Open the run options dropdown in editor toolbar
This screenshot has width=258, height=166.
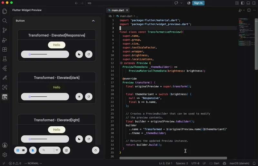pyautogui.click(x=244, y=10)
